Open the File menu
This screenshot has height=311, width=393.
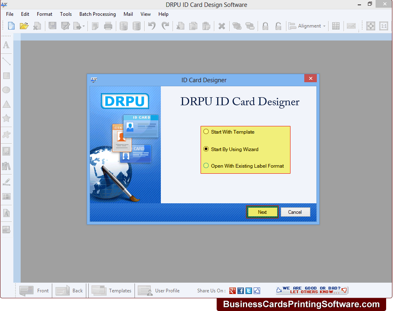click(x=10, y=14)
